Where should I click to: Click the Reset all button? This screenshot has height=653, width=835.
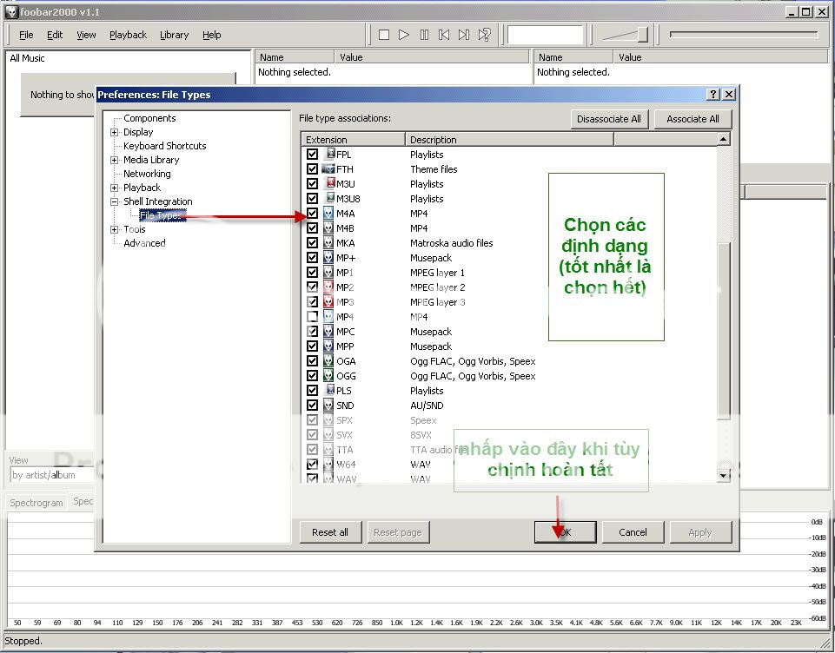pos(330,532)
